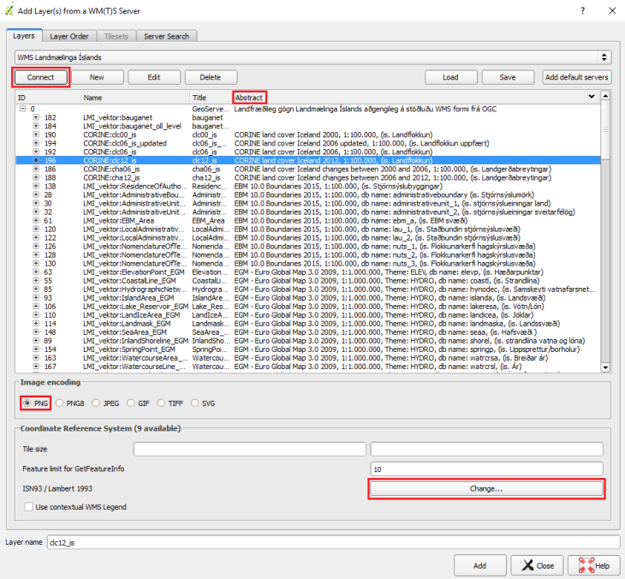The image size is (625, 579).
Task: Click the Feature limit for GetFeatureInfo field
Action: point(486,469)
